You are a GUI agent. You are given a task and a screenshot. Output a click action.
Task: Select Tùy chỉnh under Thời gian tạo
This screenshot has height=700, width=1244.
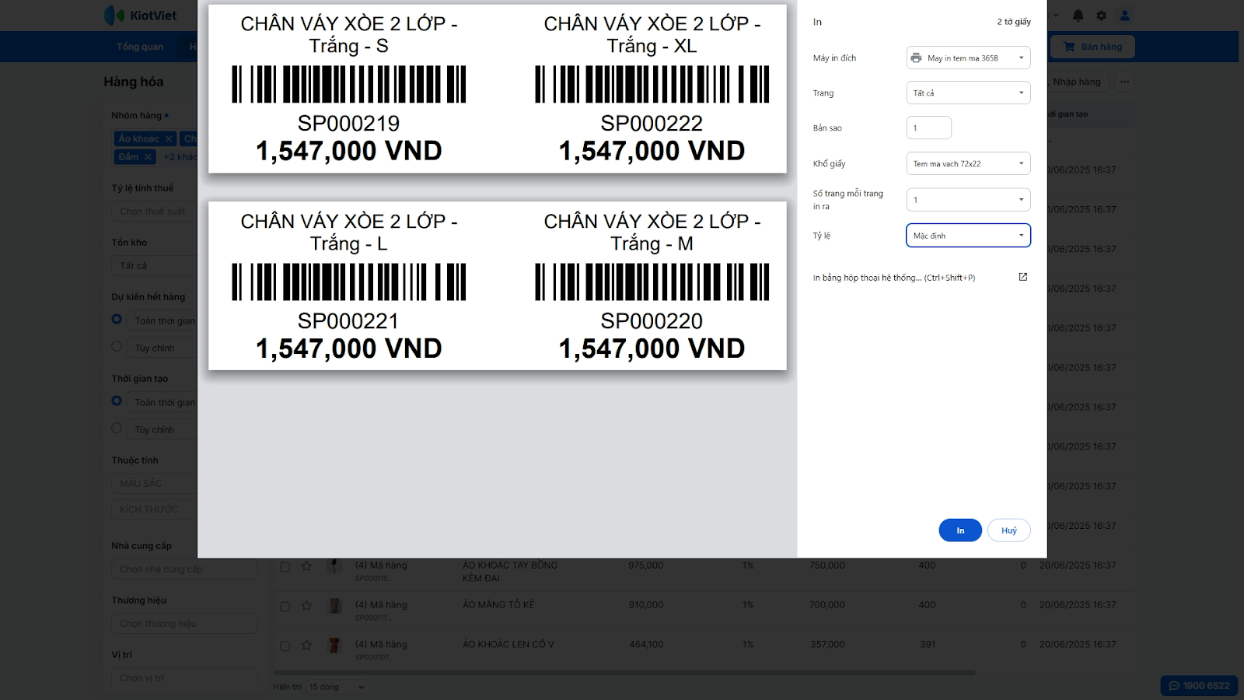click(x=117, y=428)
